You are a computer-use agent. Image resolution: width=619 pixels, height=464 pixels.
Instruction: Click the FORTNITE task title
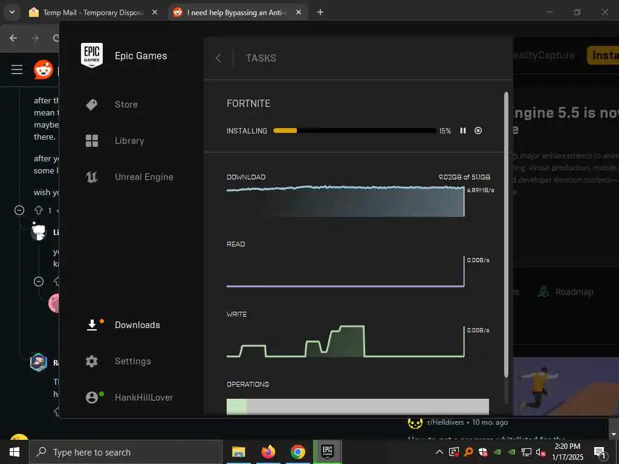click(248, 104)
